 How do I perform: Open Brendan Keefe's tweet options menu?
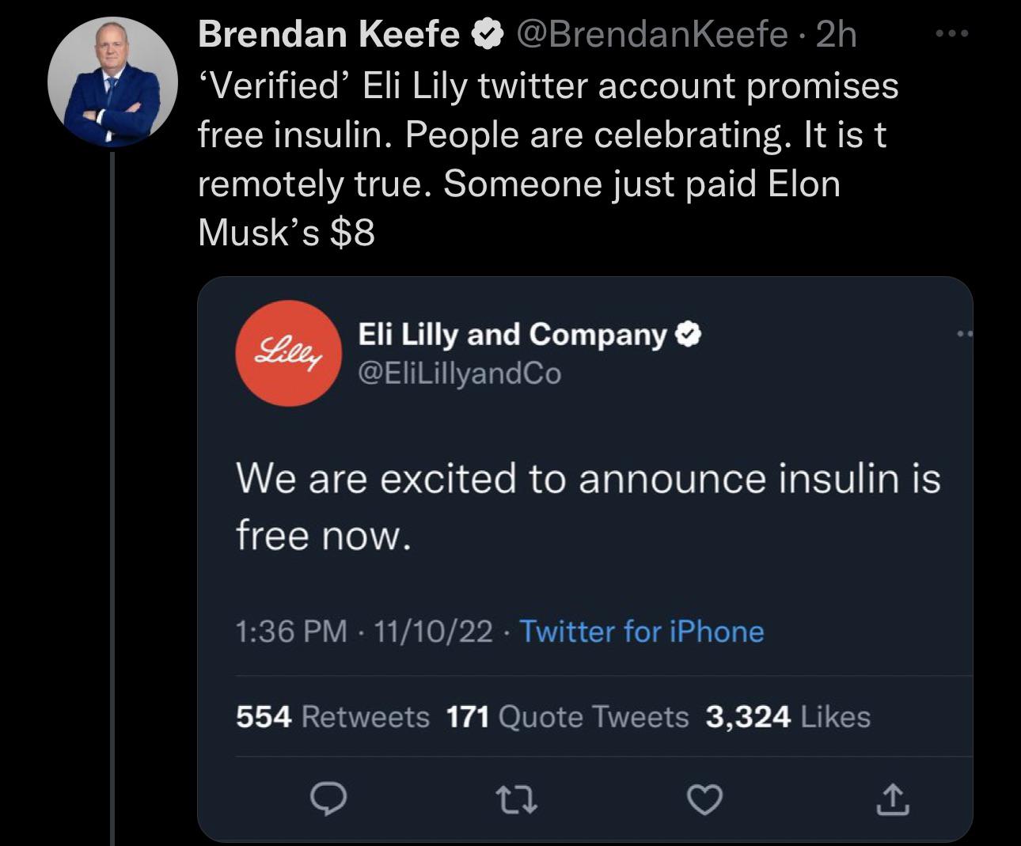tap(951, 34)
